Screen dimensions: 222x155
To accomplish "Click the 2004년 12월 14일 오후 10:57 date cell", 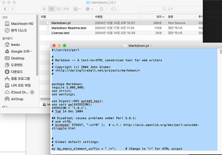I will pos(115,23).
